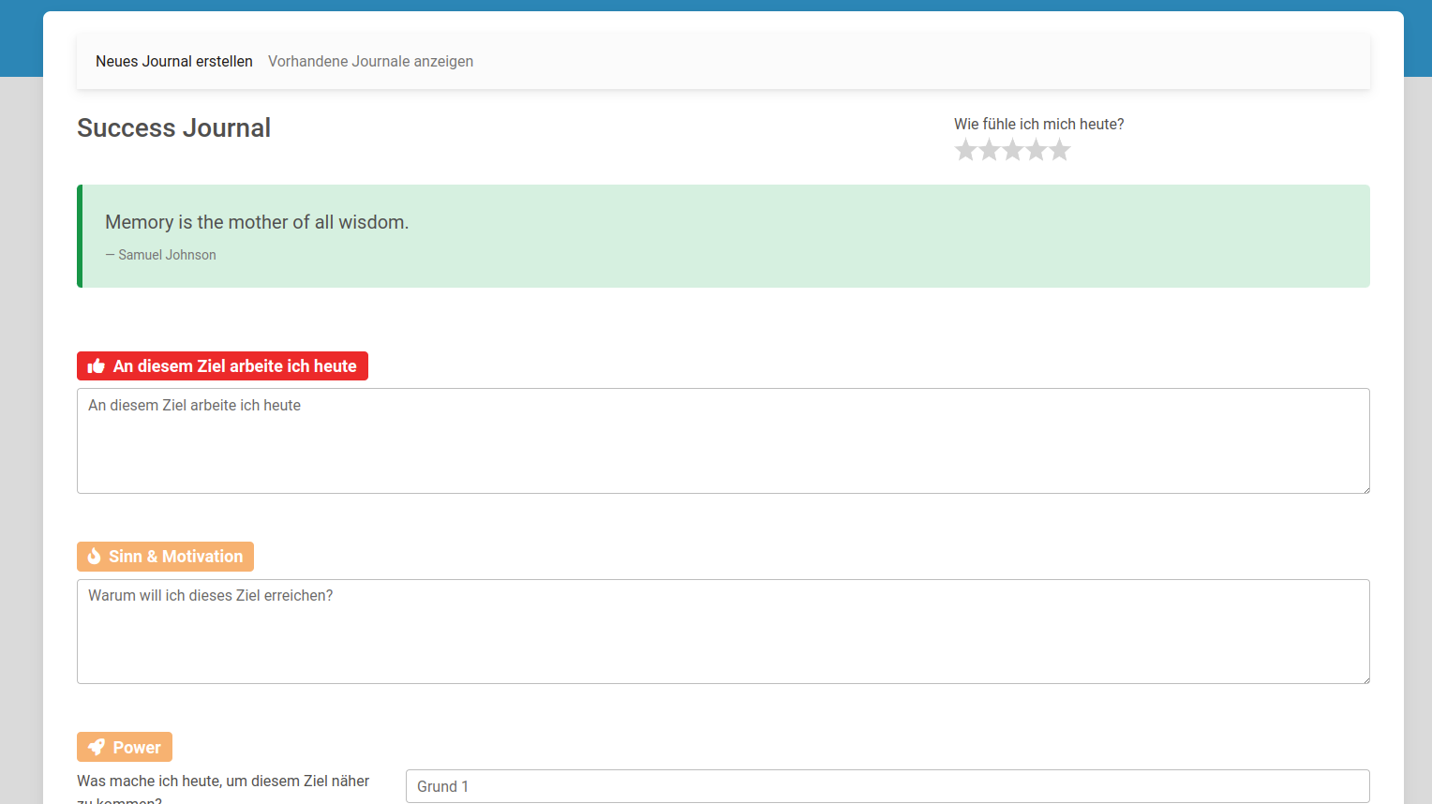Click the flame icon beside Sinn & Motivation
This screenshot has width=1432, height=804.
pyautogui.click(x=94, y=557)
